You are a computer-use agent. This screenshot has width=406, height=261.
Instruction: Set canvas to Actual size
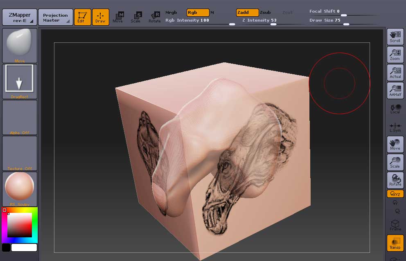[395, 73]
